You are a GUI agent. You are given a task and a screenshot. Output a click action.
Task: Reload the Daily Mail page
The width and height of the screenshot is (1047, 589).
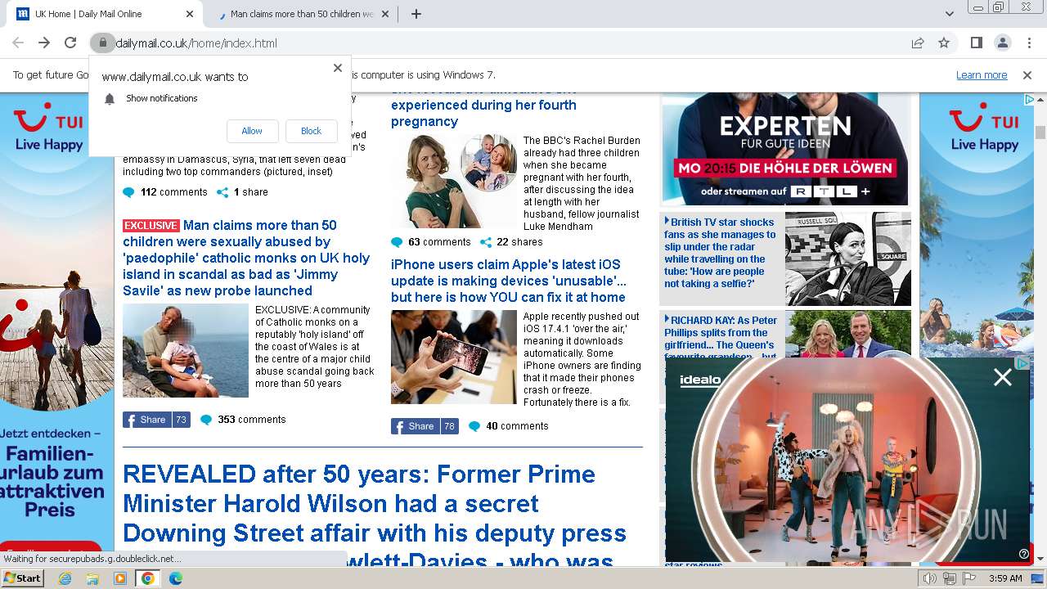coord(70,43)
